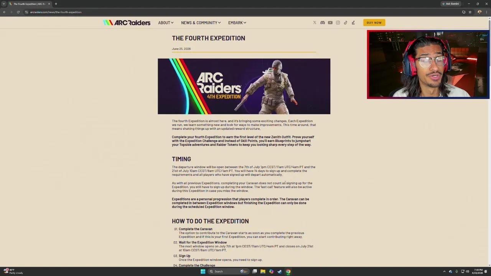The width and height of the screenshot is (491, 276).
Task: Click HOW TO DO THE EXPEDITION heading
Action: 210,221
